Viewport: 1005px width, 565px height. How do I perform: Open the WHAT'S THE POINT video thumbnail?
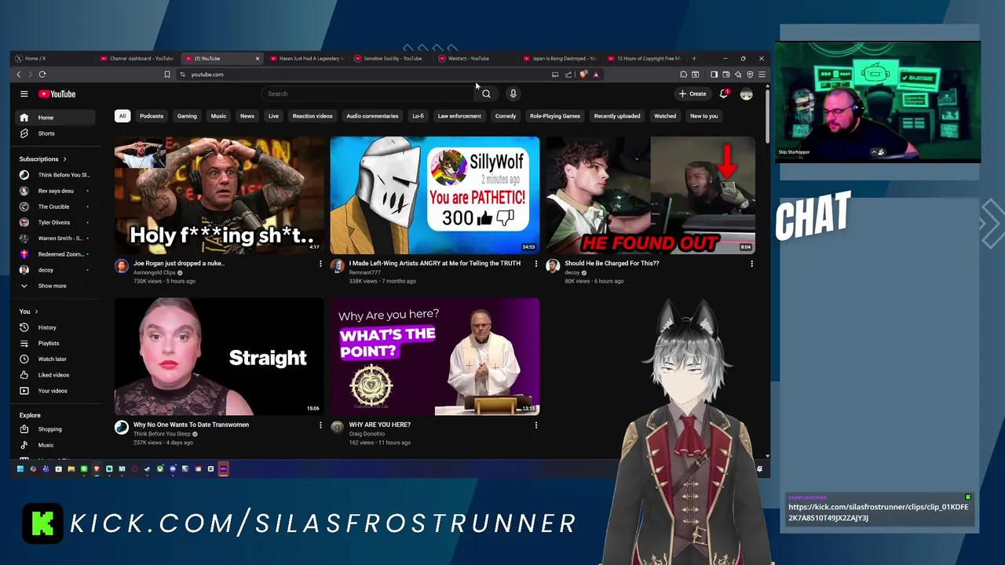click(x=435, y=356)
